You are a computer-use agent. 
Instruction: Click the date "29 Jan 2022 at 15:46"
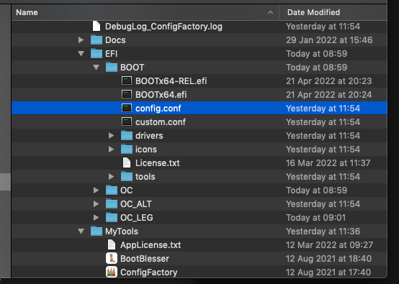click(x=329, y=40)
